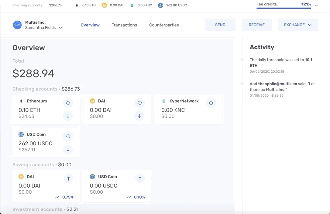The image size is (330, 214).
Task: Click the savings DAI up arrow
Action: pos(68,179)
